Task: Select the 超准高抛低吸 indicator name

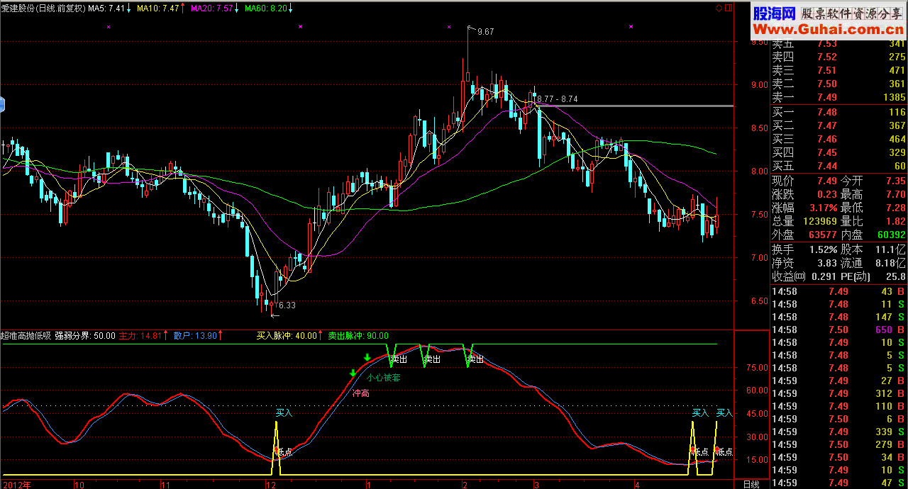Action: click(x=26, y=335)
